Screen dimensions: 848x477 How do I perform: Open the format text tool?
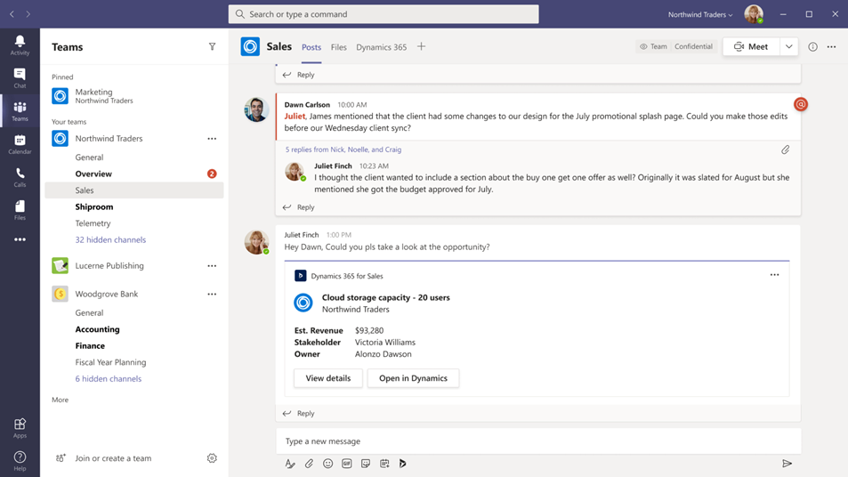coord(290,464)
